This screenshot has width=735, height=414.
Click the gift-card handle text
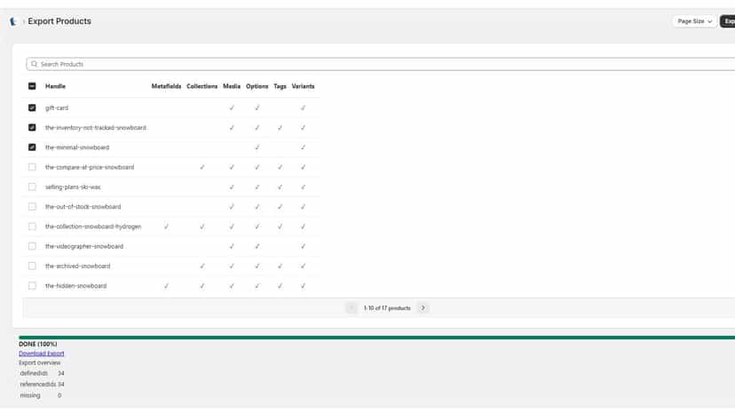point(57,108)
